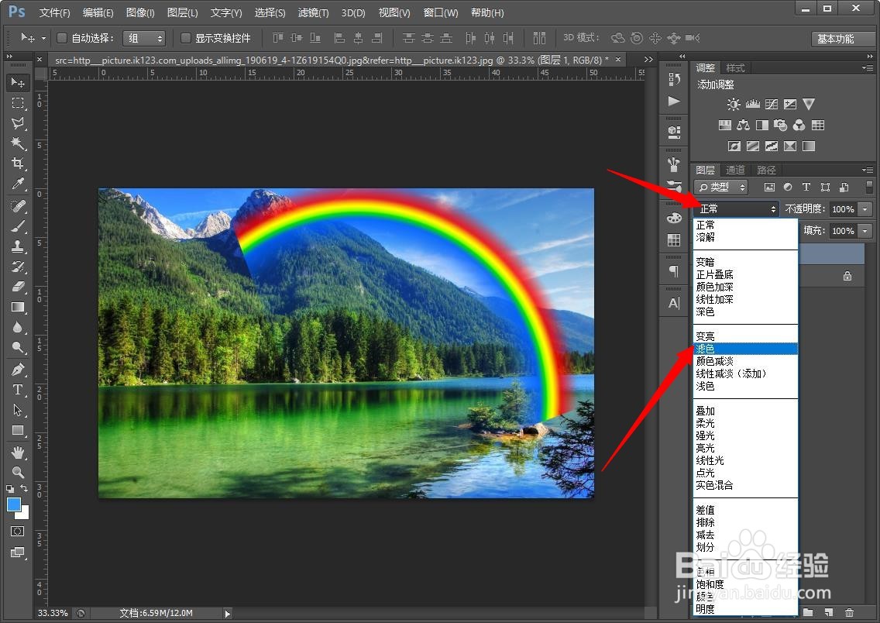
Task: Add Color Balance adjustment
Action: (743, 126)
